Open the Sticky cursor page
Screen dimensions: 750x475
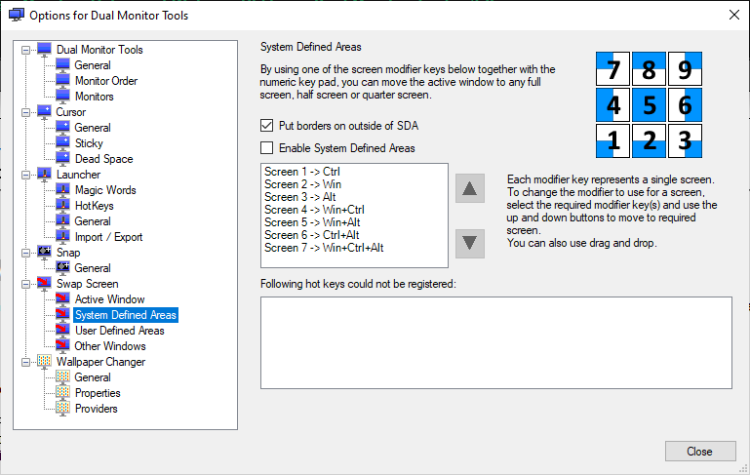[x=89, y=143]
